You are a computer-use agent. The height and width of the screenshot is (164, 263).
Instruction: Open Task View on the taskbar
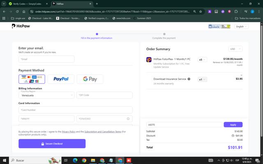tap(66, 160)
